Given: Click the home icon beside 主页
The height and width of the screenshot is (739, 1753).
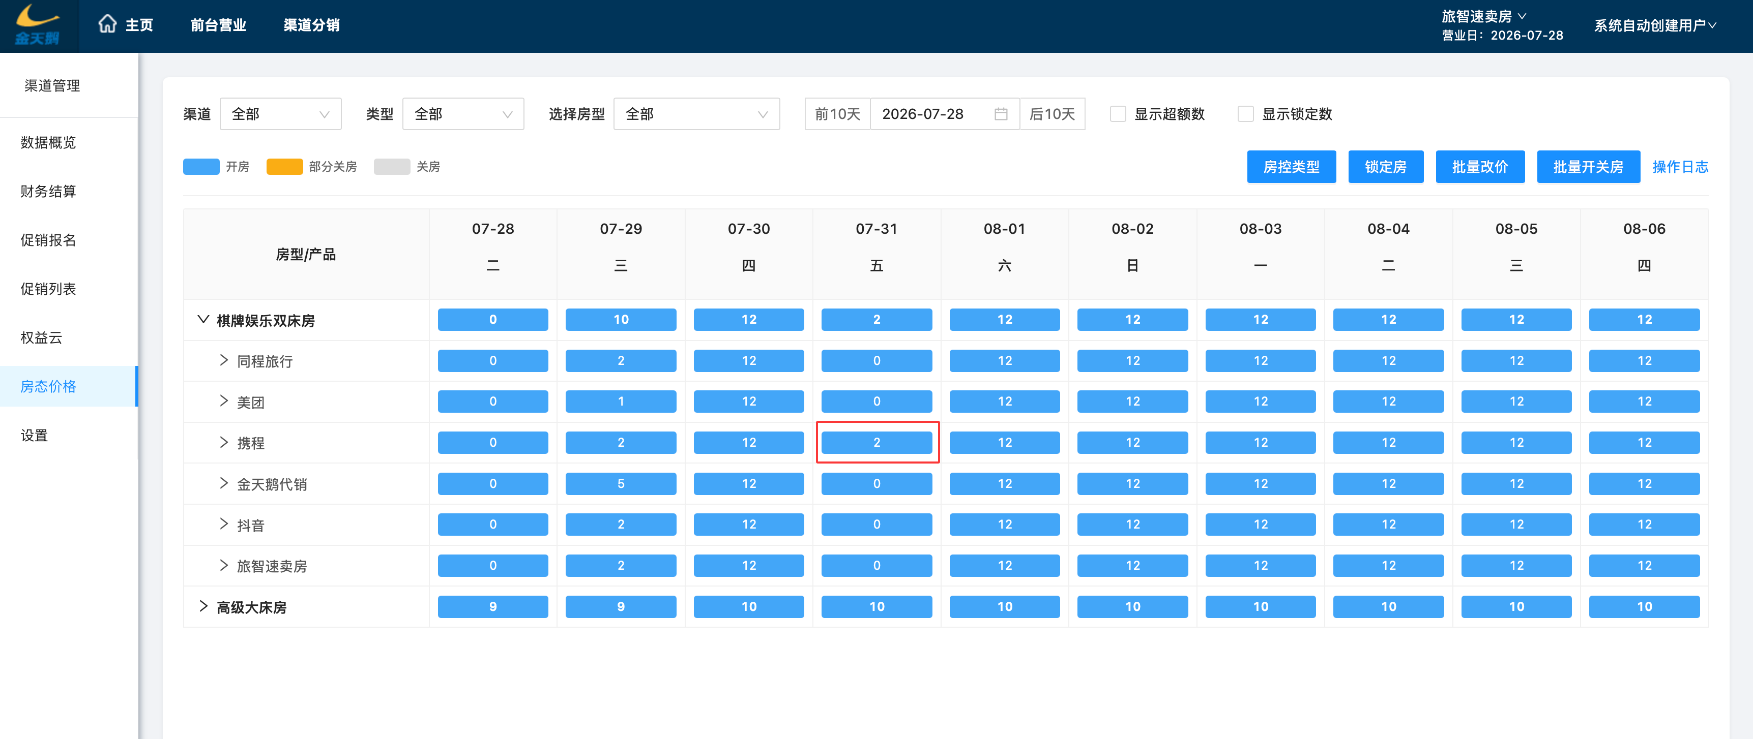Looking at the screenshot, I should click(x=107, y=24).
